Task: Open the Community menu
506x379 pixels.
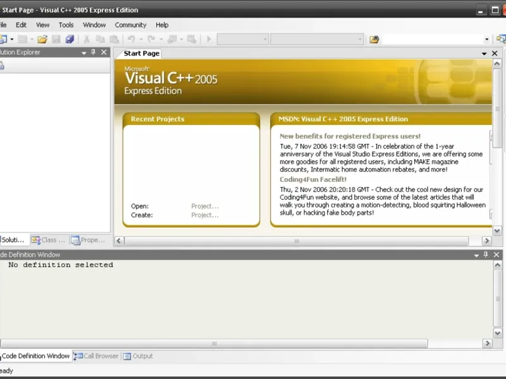Action: coord(130,25)
